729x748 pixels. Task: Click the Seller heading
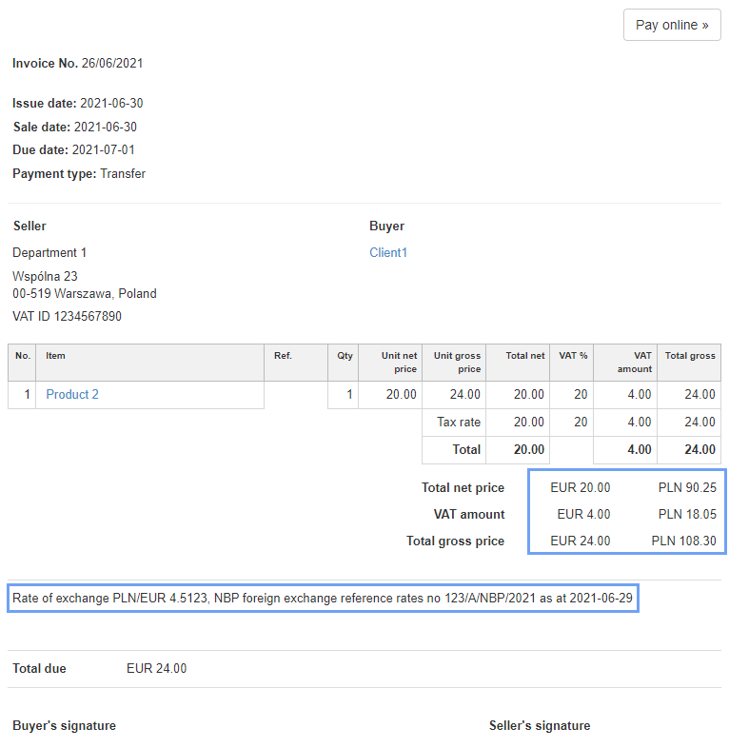point(30,226)
